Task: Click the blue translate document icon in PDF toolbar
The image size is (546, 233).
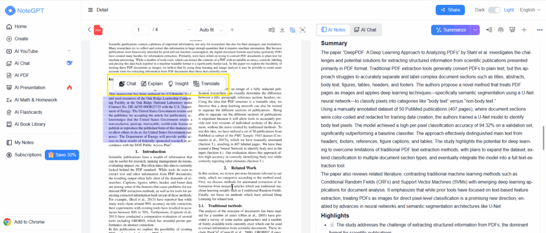Action: pos(293,30)
